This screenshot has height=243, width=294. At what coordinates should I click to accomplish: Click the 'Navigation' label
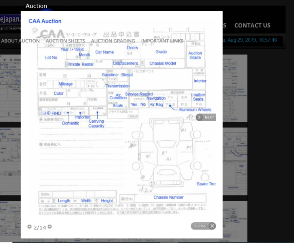[x=156, y=98]
